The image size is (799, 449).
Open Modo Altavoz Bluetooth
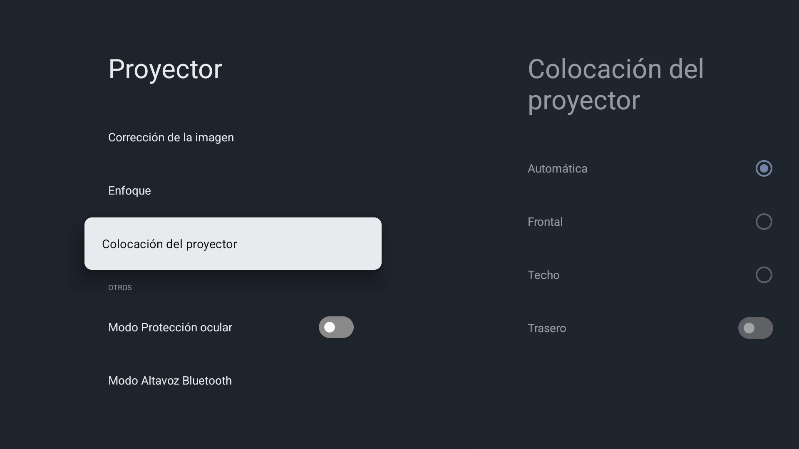[170, 381]
